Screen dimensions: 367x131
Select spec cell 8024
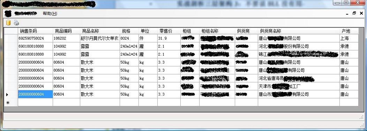[x=129, y=38]
